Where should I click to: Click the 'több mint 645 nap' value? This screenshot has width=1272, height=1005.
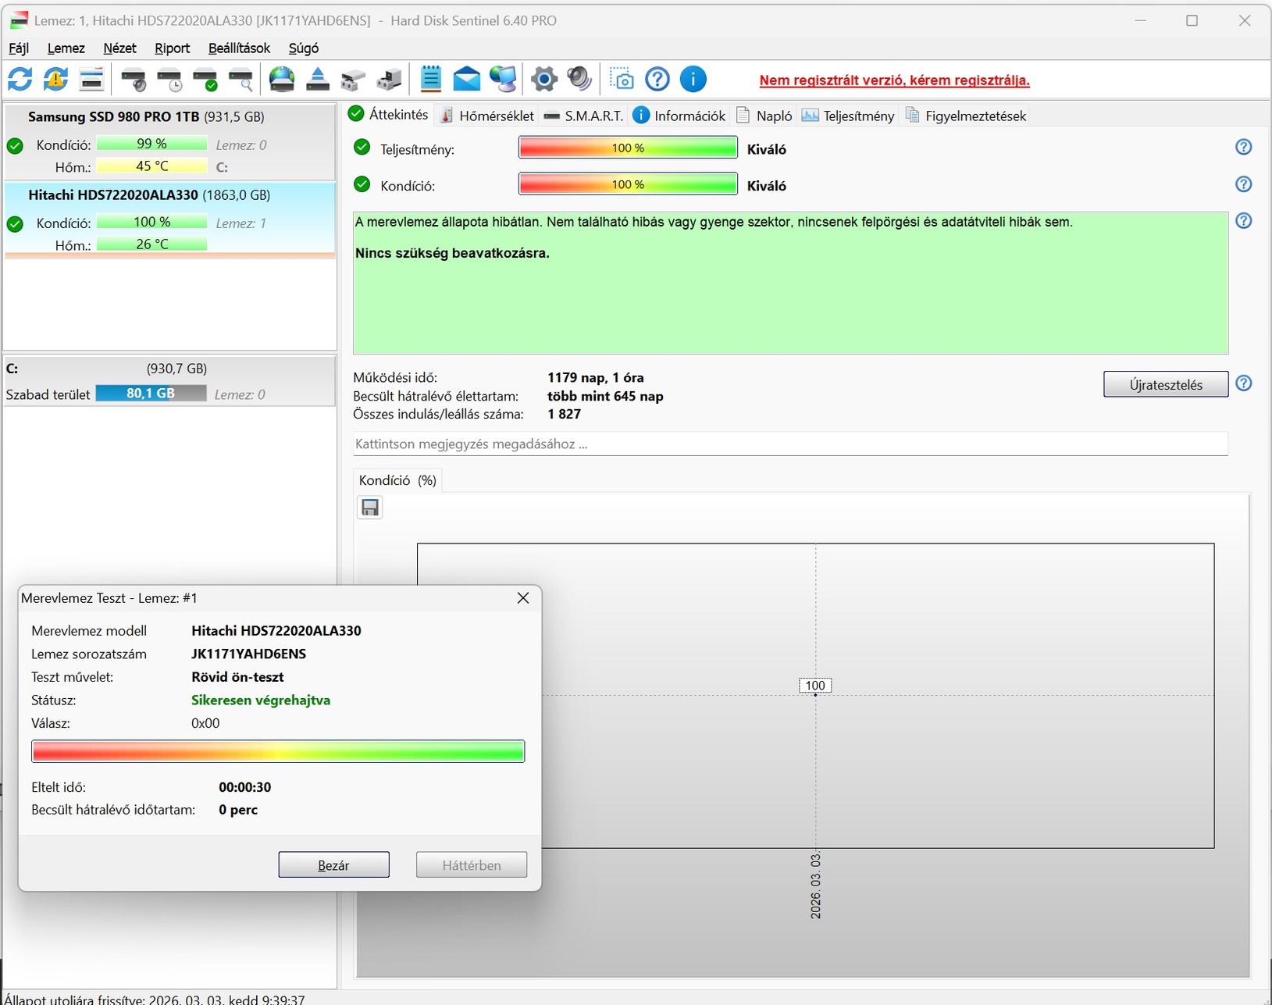pos(605,397)
